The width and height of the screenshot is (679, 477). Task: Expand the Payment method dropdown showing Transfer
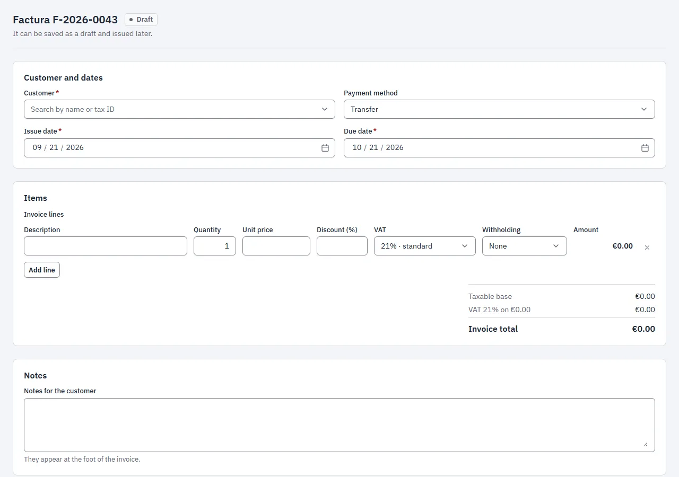499,109
